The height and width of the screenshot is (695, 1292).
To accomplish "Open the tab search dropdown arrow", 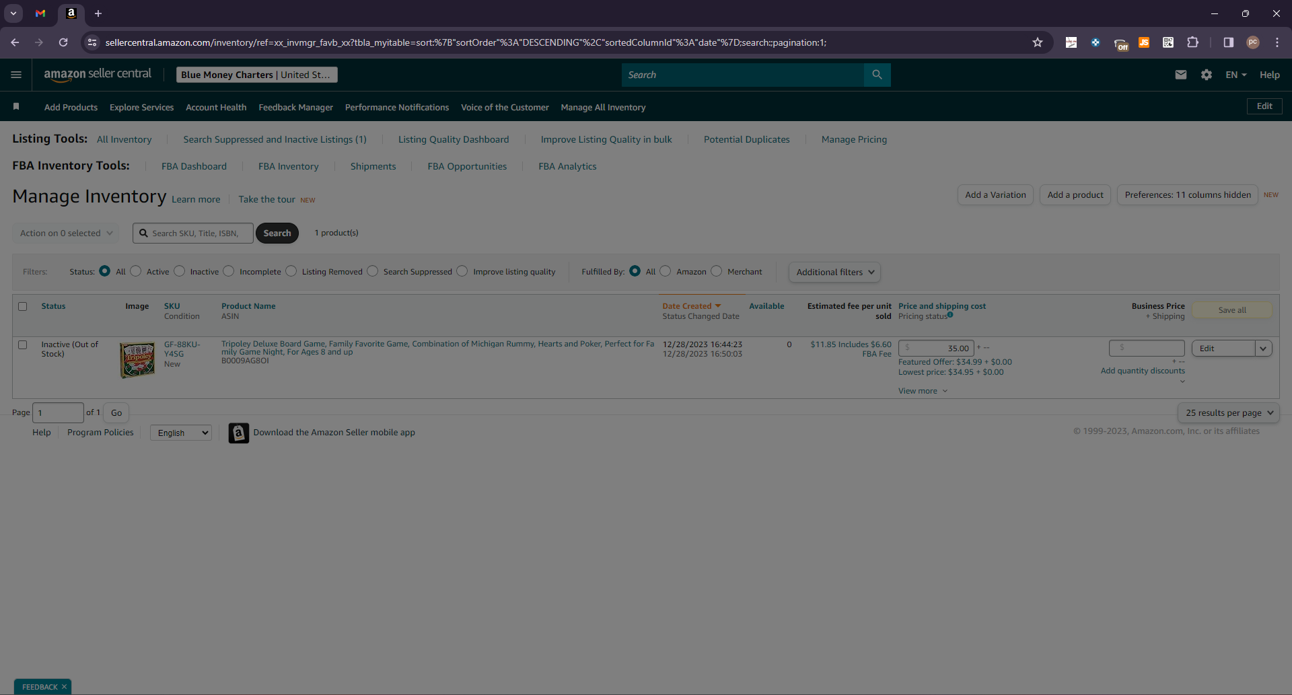I will pos(13,13).
